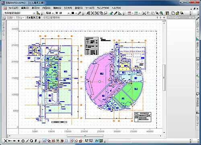
Task: Click the open folder file icon
Action: 177,13
